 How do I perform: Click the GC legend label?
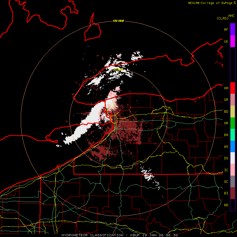(226, 182)
